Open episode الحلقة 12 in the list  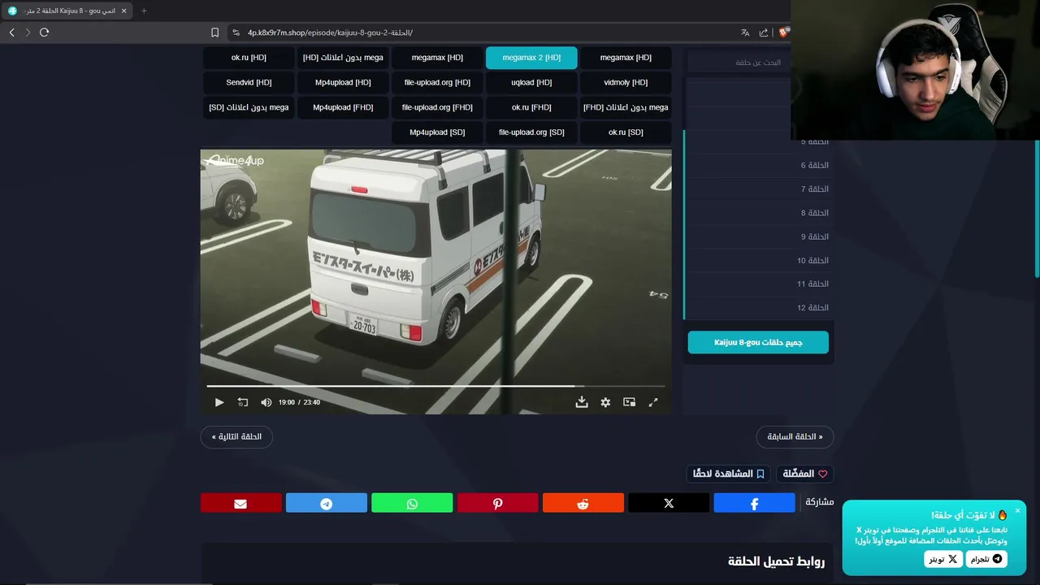coord(759,308)
